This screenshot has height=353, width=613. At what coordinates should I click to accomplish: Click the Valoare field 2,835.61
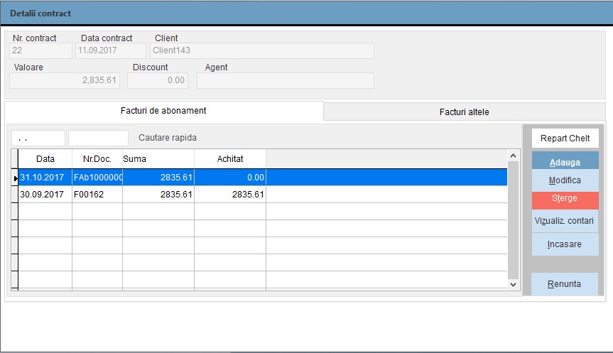tap(65, 80)
